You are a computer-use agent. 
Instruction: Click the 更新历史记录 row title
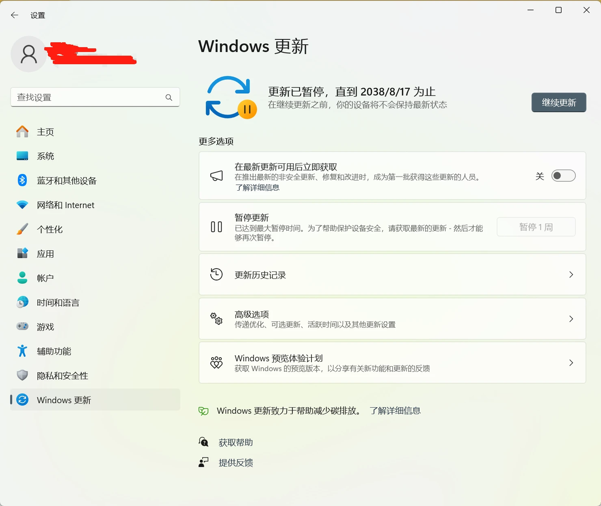point(260,275)
